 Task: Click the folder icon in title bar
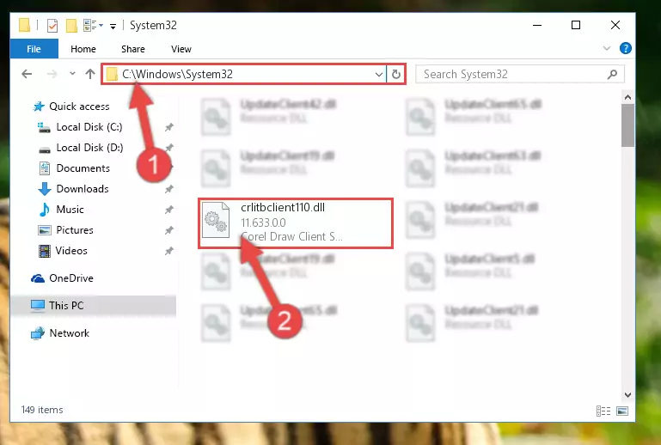point(24,25)
